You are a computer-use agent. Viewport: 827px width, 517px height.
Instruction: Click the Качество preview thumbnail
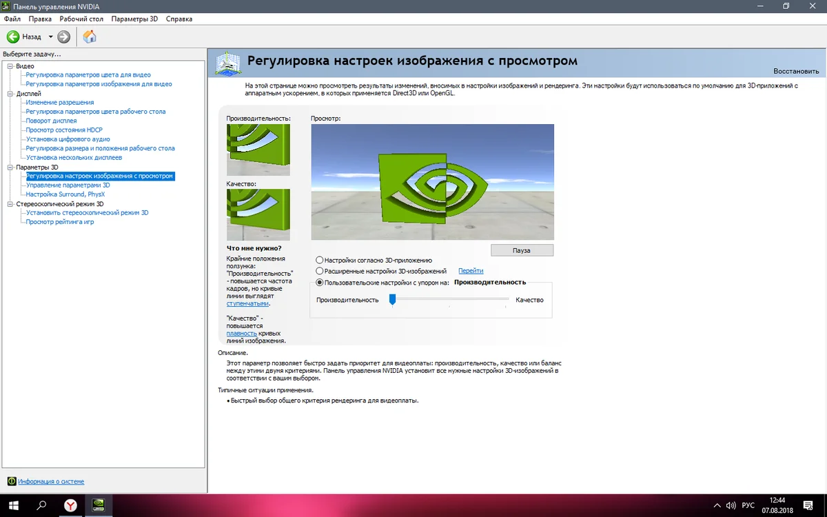tap(258, 215)
